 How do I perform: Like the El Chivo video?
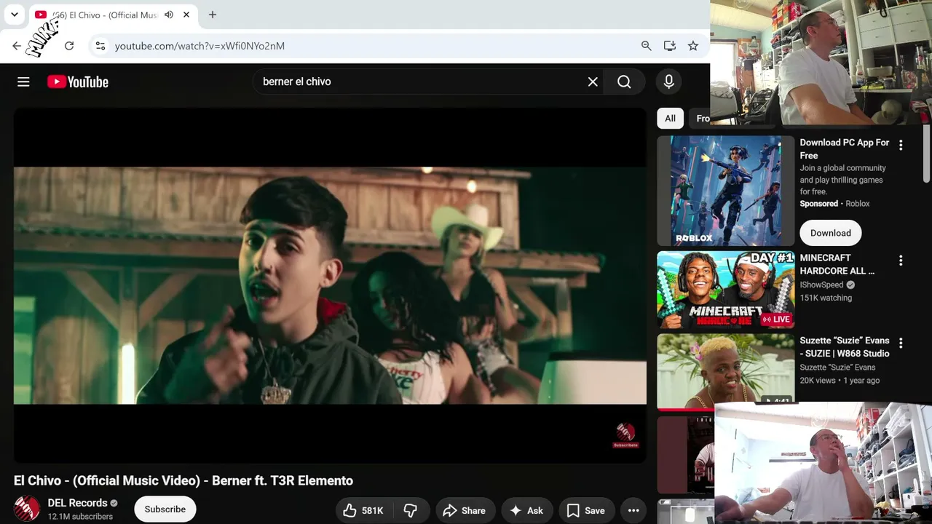coord(363,510)
